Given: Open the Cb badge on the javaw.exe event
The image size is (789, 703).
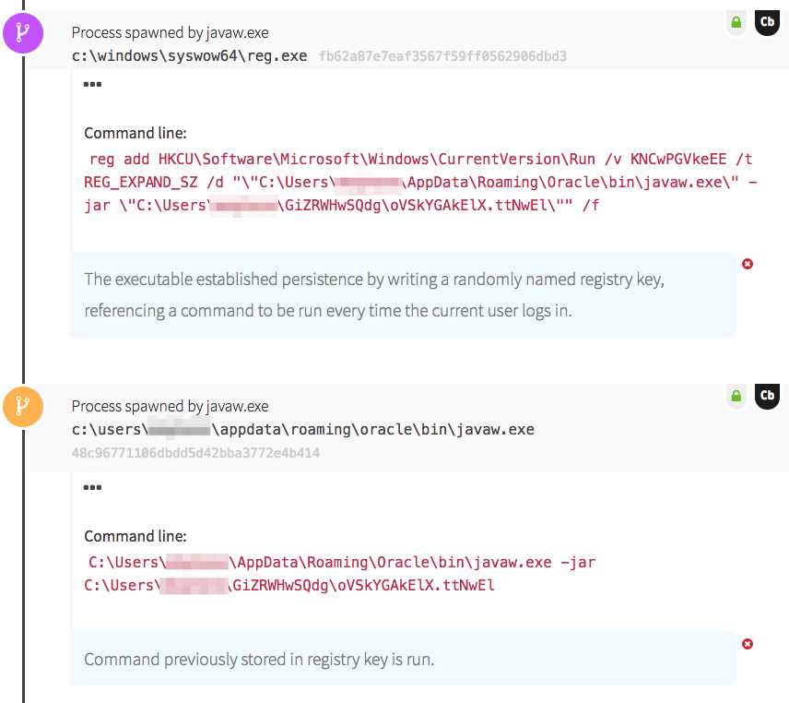Looking at the screenshot, I should click(767, 396).
